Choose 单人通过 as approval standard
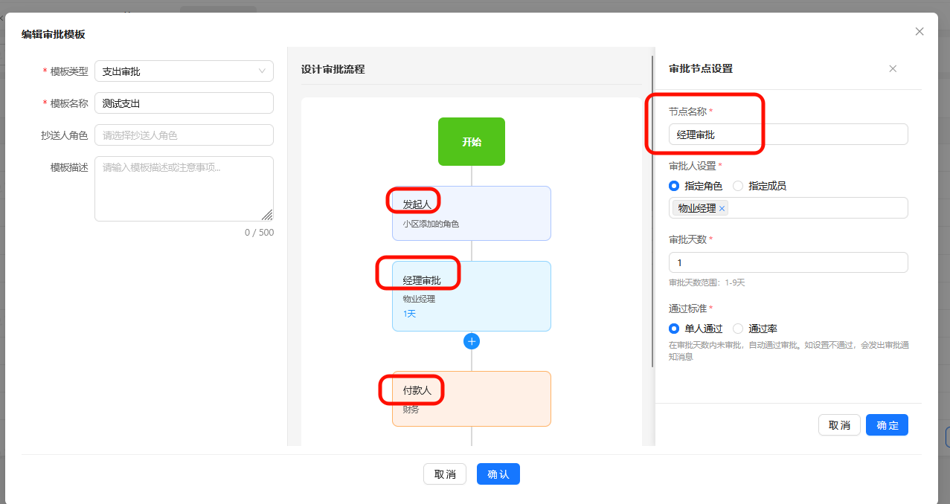Screen dimensions: 950x504 pyautogui.click(x=674, y=329)
